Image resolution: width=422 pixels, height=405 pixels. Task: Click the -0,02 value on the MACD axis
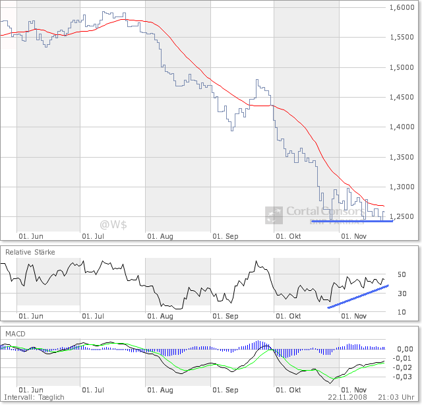click(x=402, y=367)
